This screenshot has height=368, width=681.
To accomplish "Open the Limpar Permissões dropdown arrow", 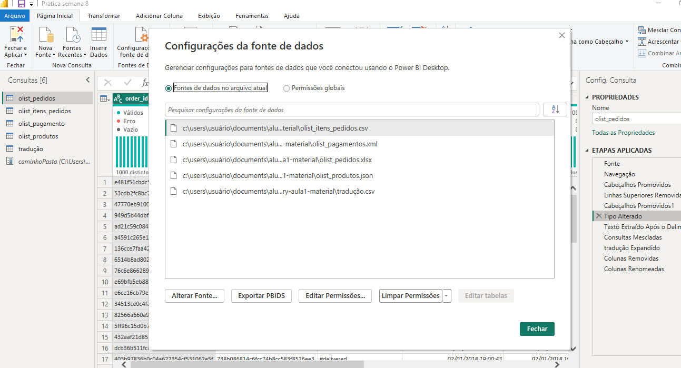I will tap(447, 296).
